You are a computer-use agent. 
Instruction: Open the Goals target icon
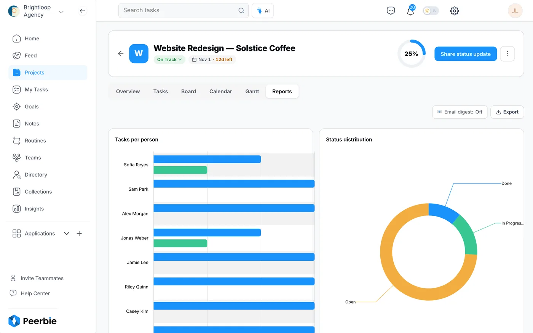tap(17, 107)
